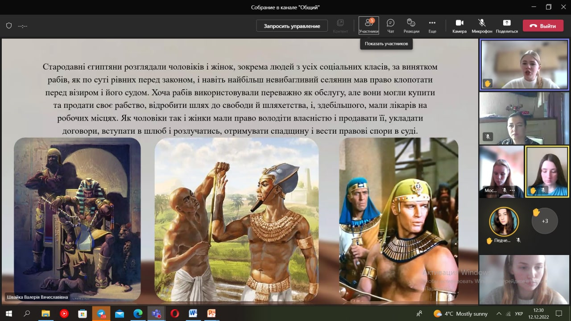Open the network status icon in the tray
Screen dimensions: 571x321
click(x=508, y=313)
